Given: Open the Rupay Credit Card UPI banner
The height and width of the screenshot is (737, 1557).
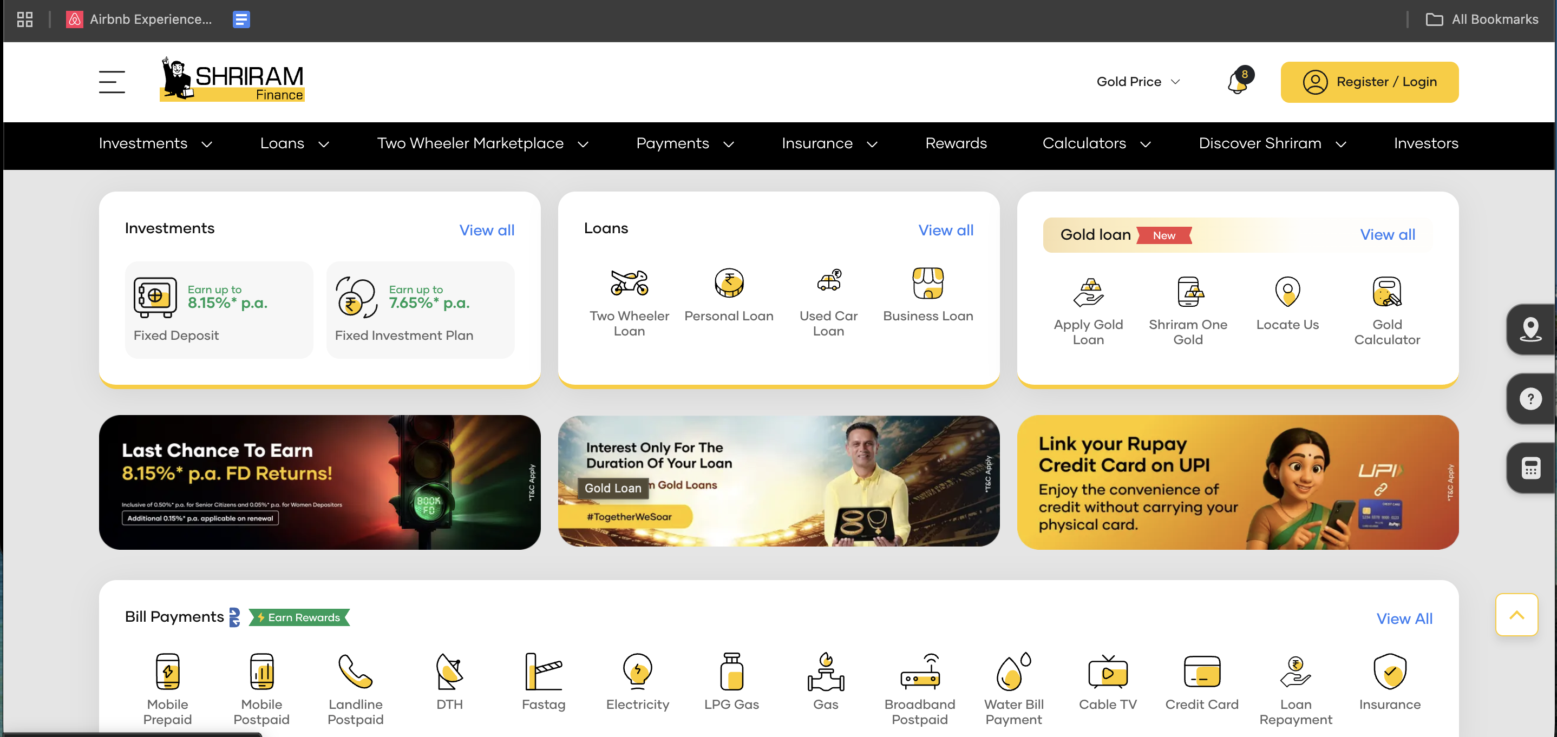Looking at the screenshot, I should (1238, 482).
